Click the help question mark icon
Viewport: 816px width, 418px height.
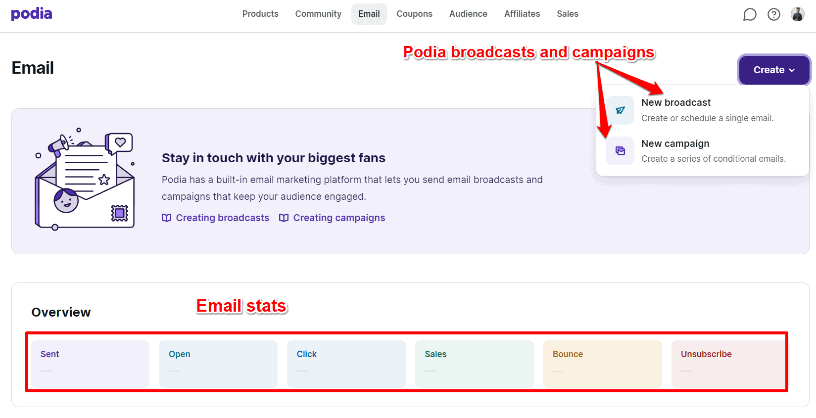click(x=773, y=14)
